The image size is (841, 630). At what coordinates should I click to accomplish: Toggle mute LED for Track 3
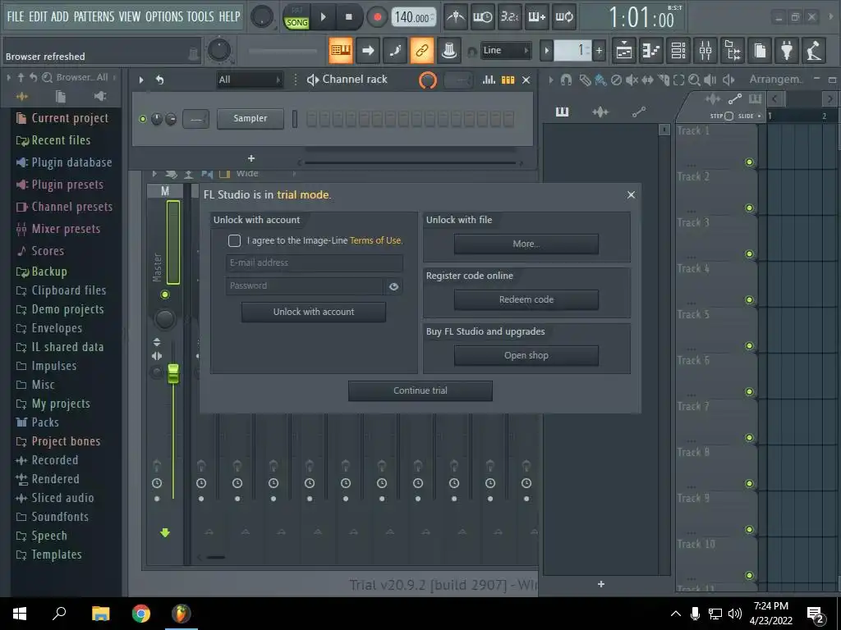coord(749,254)
